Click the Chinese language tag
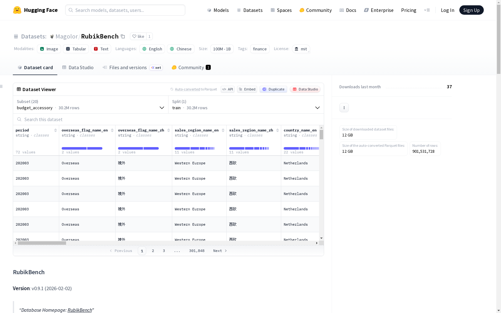Screen dimensions: 501x313 [181, 49]
